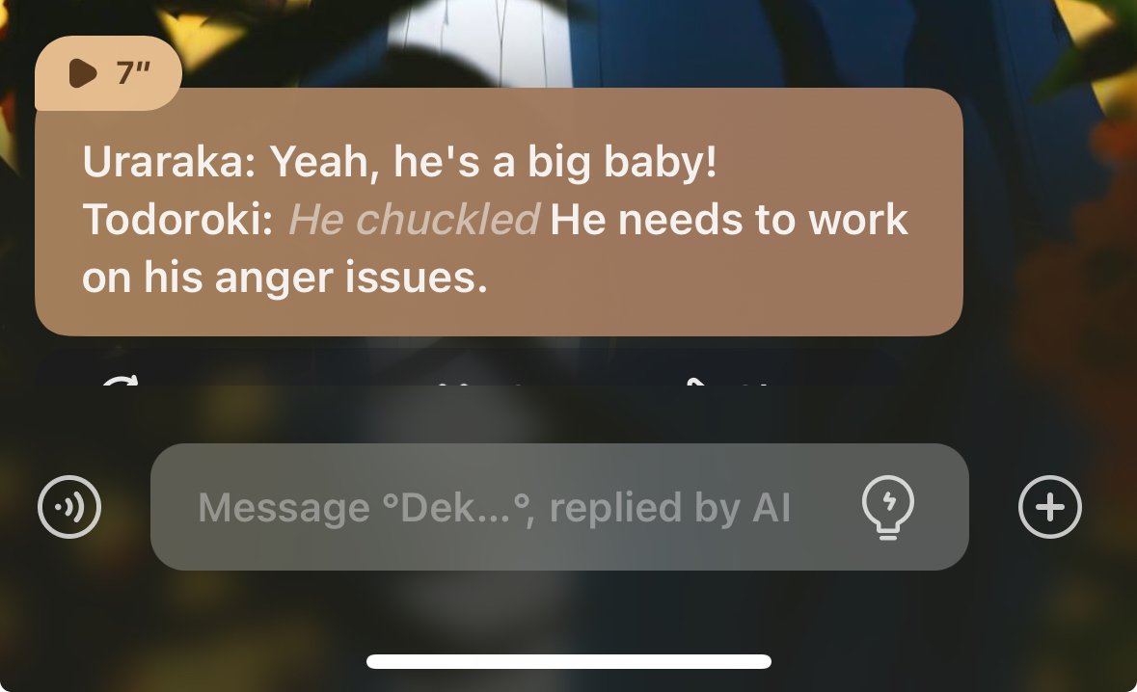Tap the dark action bar under message
The image size is (1137, 692).
tap(470, 367)
